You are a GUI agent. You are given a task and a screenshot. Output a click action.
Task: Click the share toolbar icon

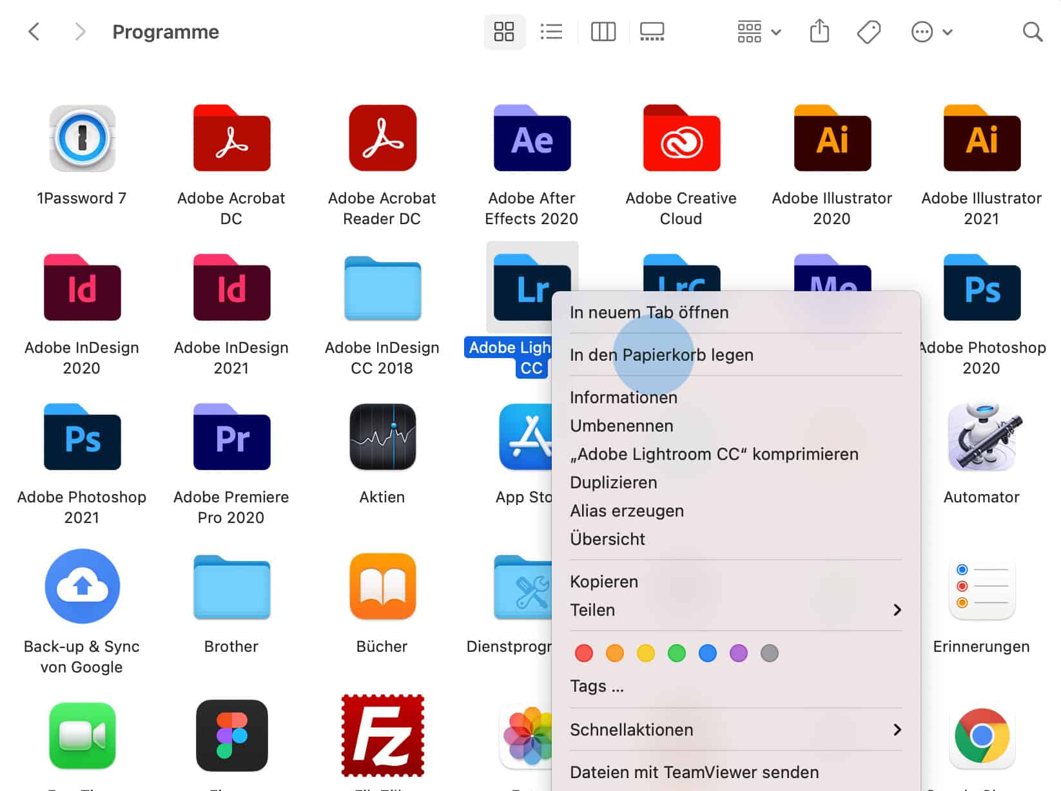pyautogui.click(x=819, y=31)
